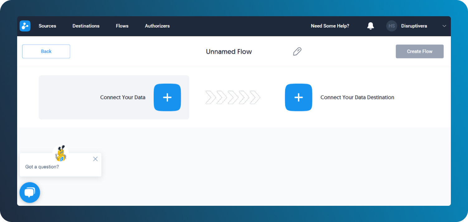Add a data source with the plus icon
The height and width of the screenshot is (222, 468).
pyautogui.click(x=167, y=97)
